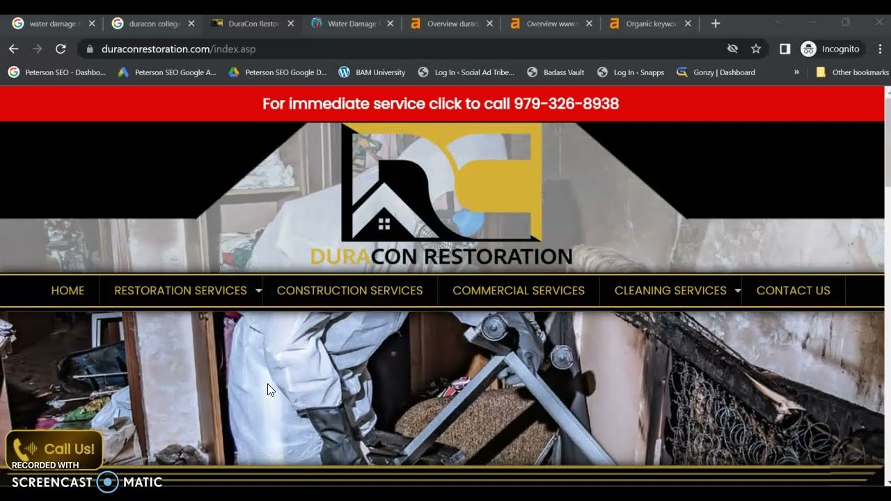Switch to 'Organic keywor' tab
Image resolution: width=891 pixels, height=501 pixels.
tap(651, 24)
